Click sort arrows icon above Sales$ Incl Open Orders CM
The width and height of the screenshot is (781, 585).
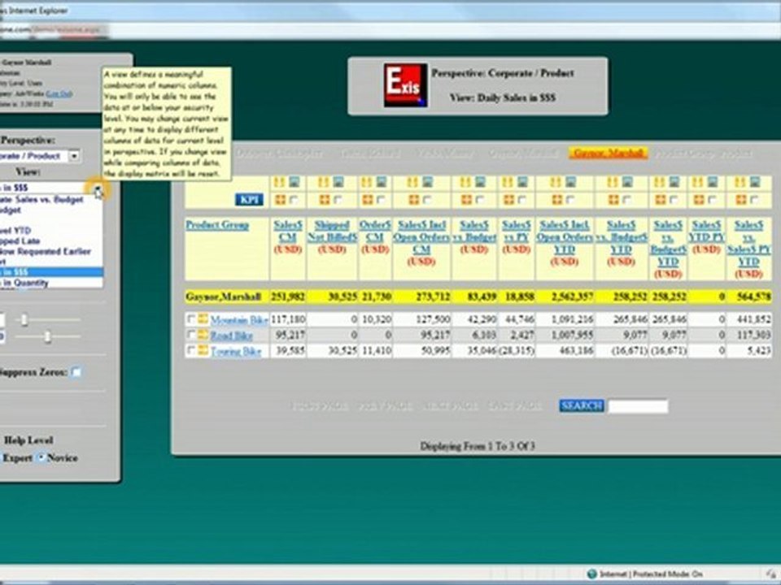pos(413,181)
